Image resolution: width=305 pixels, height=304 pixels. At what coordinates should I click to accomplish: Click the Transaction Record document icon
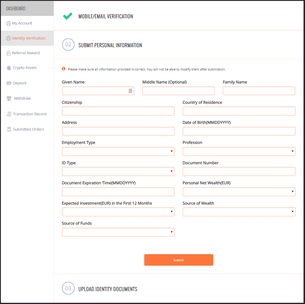coord(9,114)
